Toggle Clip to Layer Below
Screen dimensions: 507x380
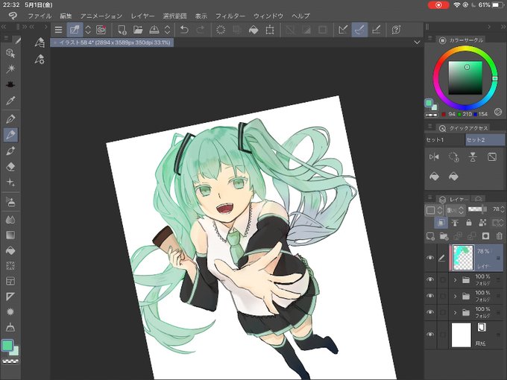pos(441,223)
